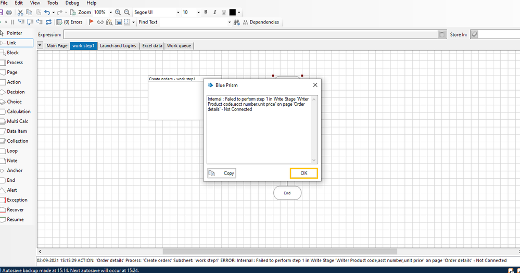Click the Find Text input field
The width and height of the screenshot is (520, 273).
193,22
